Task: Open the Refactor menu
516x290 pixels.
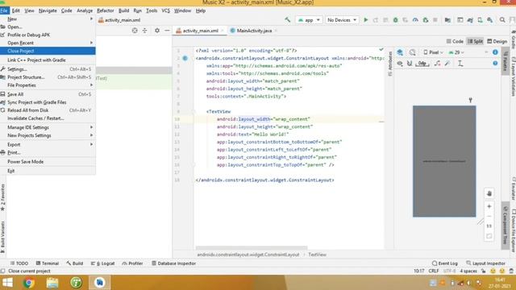Action: click(x=106, y=10)
